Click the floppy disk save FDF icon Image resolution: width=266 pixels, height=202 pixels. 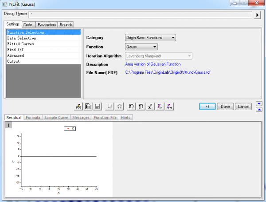point(98,107)
